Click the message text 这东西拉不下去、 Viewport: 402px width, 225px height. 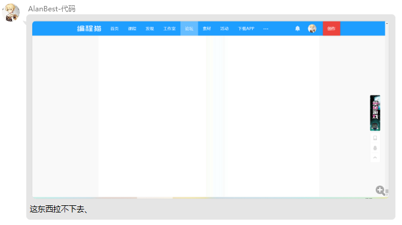[x=59, y=209]
